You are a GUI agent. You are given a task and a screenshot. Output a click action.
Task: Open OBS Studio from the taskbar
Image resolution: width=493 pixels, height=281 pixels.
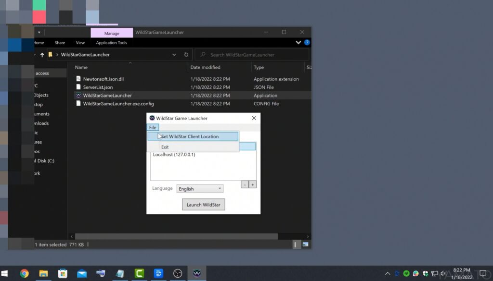(178, 273)
